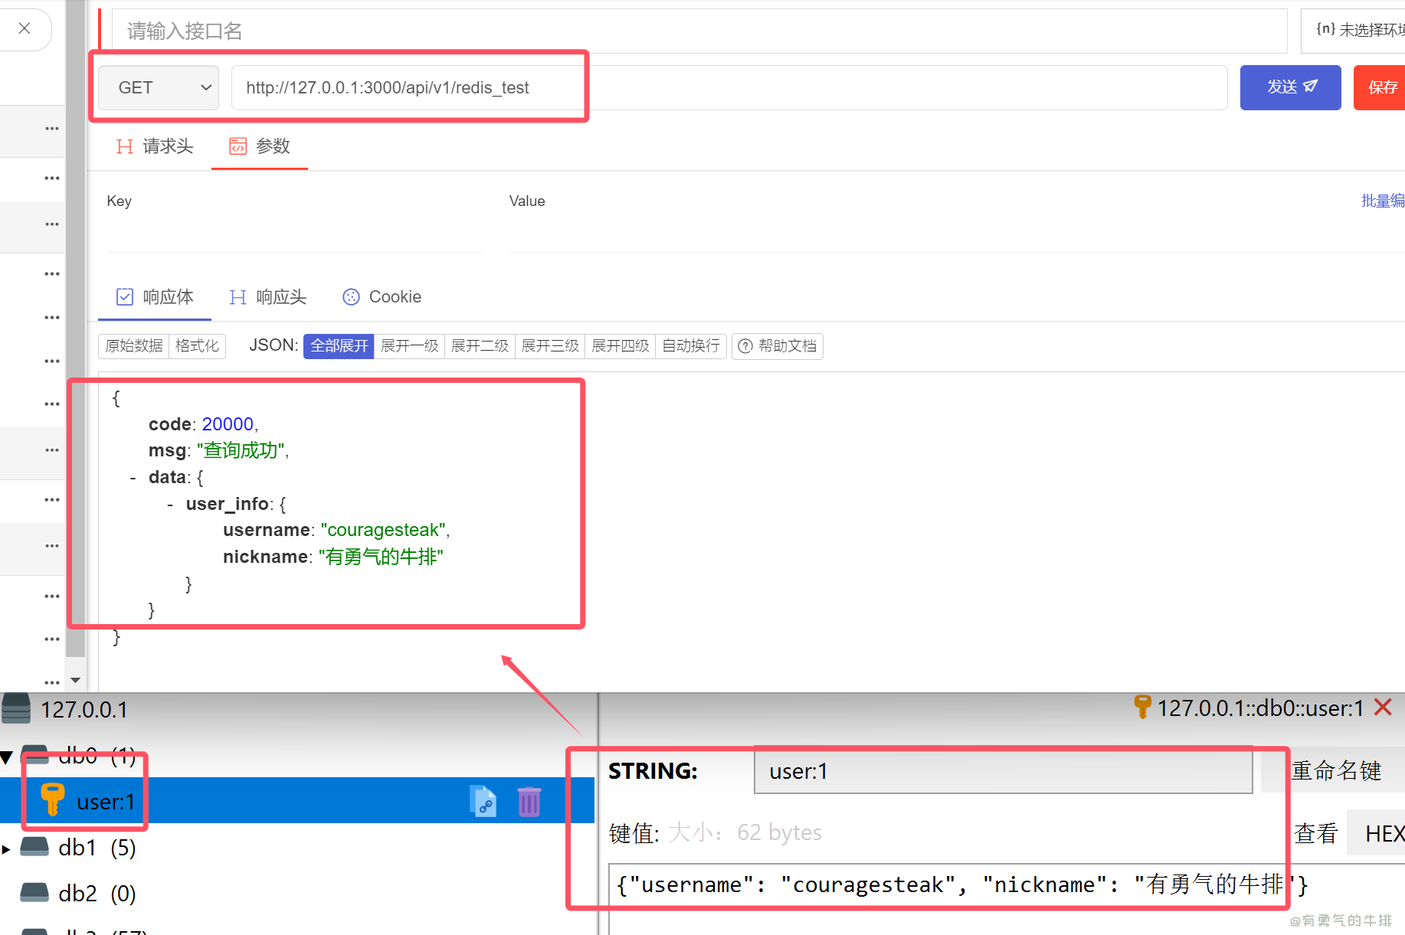The image size is (1405, 935).
Task: Collapse the data JSON node
Action: tap(133, 478)
